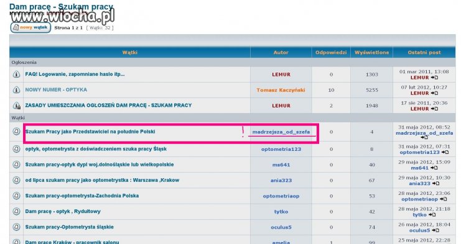Viewport: 461px width, 244px height.
Task: Go to last post icon in FAQ row
Action: 434,78
